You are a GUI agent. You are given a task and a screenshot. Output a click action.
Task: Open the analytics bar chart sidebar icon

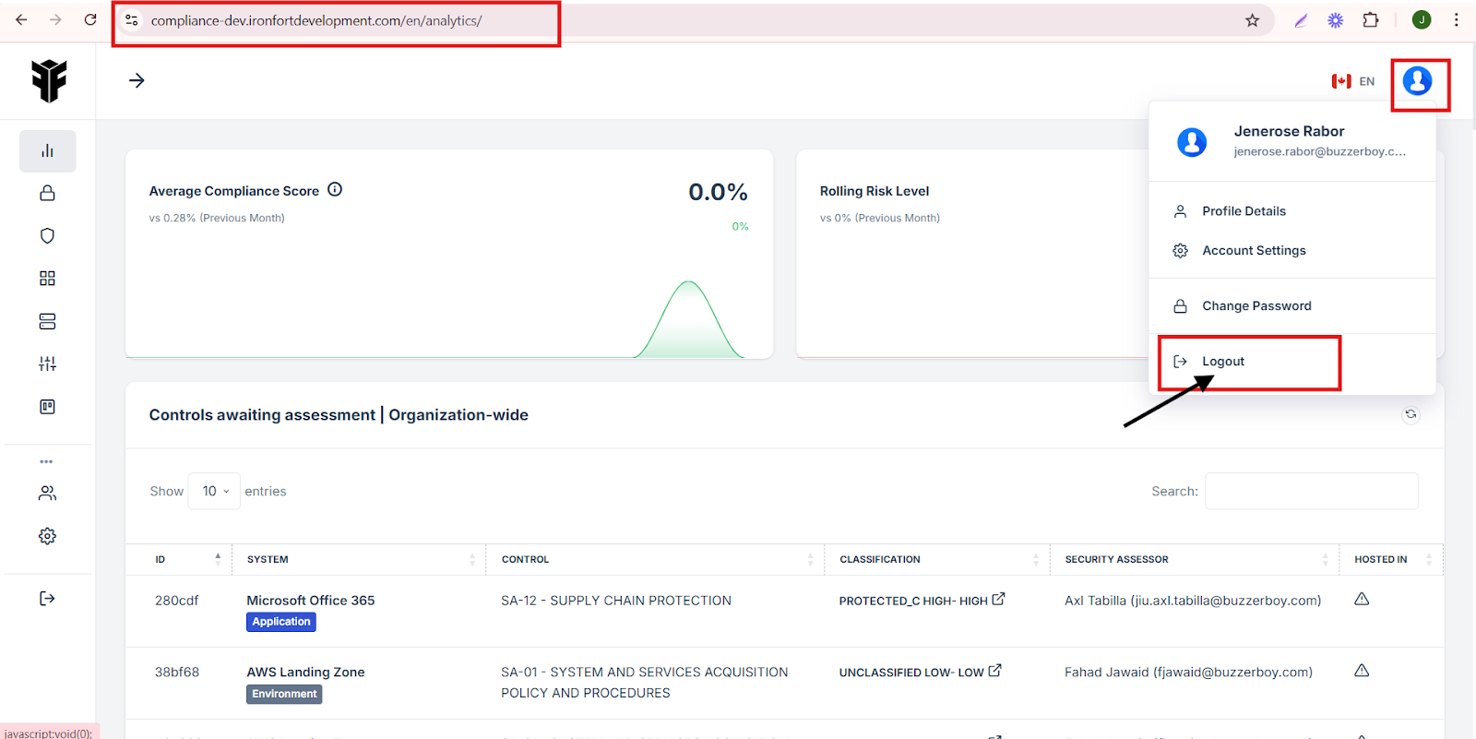47,151
